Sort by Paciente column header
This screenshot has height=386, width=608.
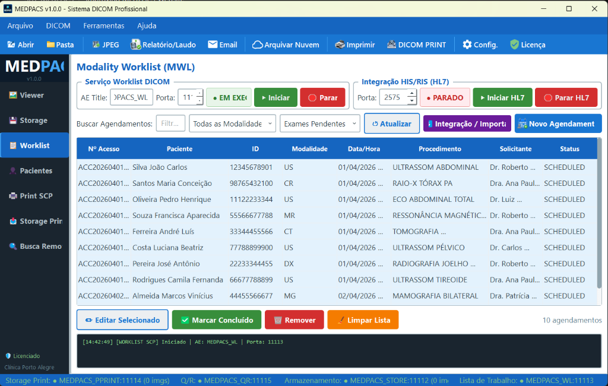[x=179, y=149]
